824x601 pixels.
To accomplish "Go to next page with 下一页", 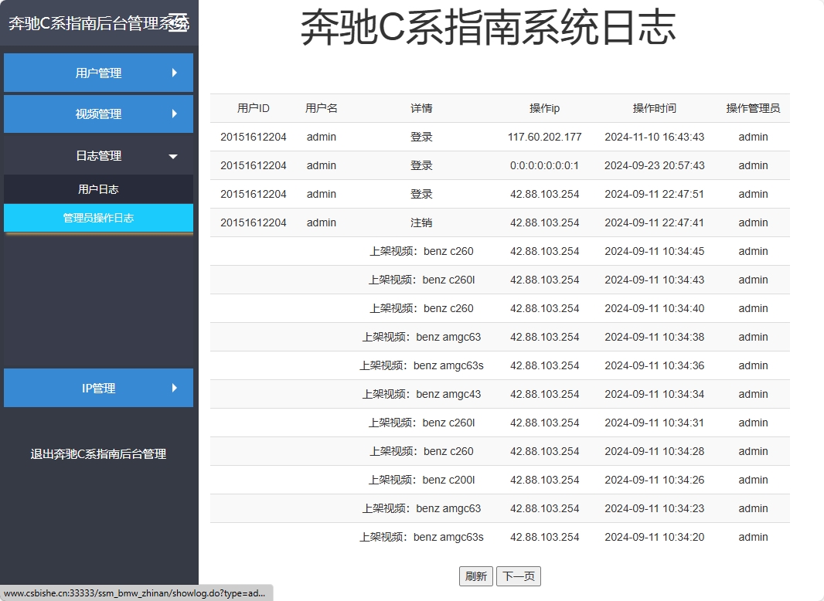I will click(519, 576).
